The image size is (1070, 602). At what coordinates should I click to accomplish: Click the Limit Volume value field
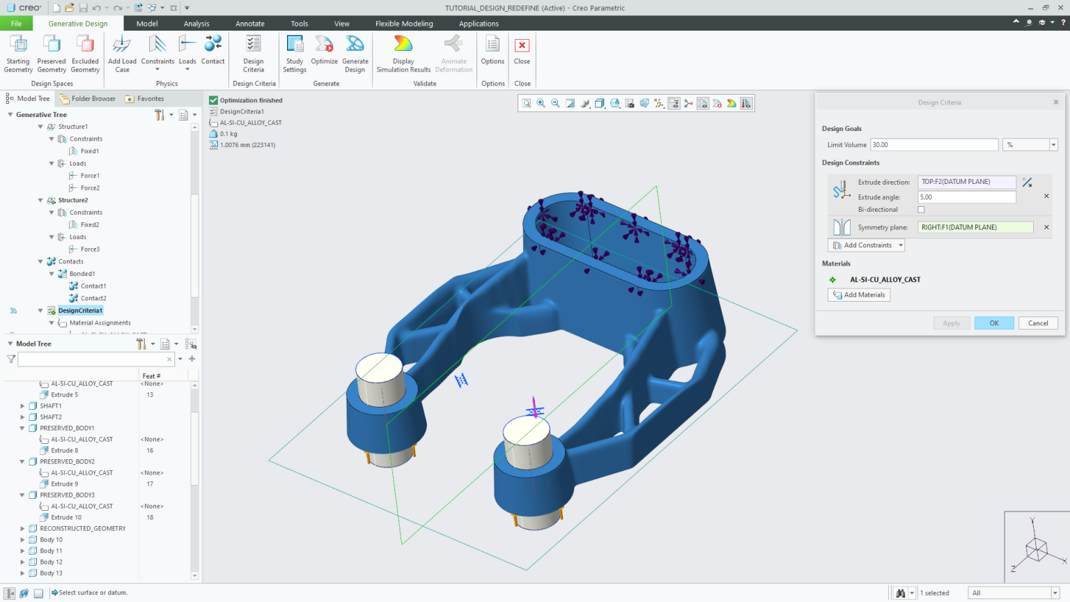coord(933,144)
